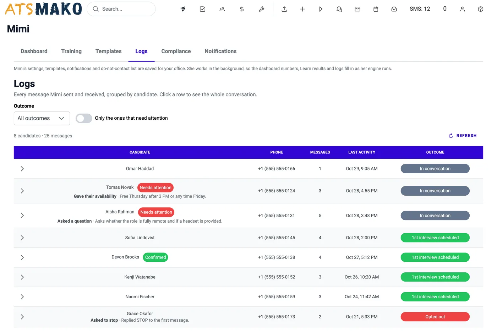Click Aisha Rahman's Needs attention badge
The width and height of the screenshot is (497, 332).
(x=156, y=212)
